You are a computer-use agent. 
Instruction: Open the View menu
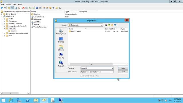coord(14,5)
